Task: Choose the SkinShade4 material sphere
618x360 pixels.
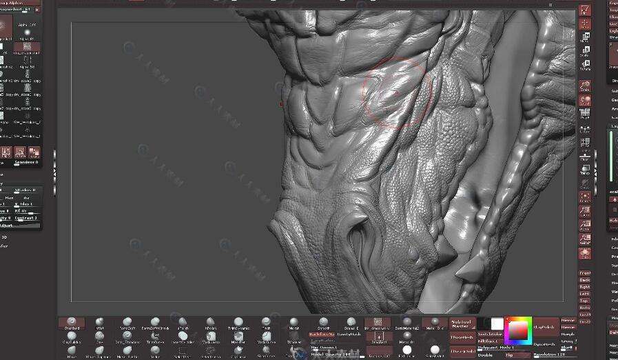Action: pyautogui.click(x=435, y=352)
